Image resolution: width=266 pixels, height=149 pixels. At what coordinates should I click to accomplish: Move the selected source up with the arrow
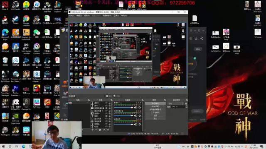[x=104, y=130]
